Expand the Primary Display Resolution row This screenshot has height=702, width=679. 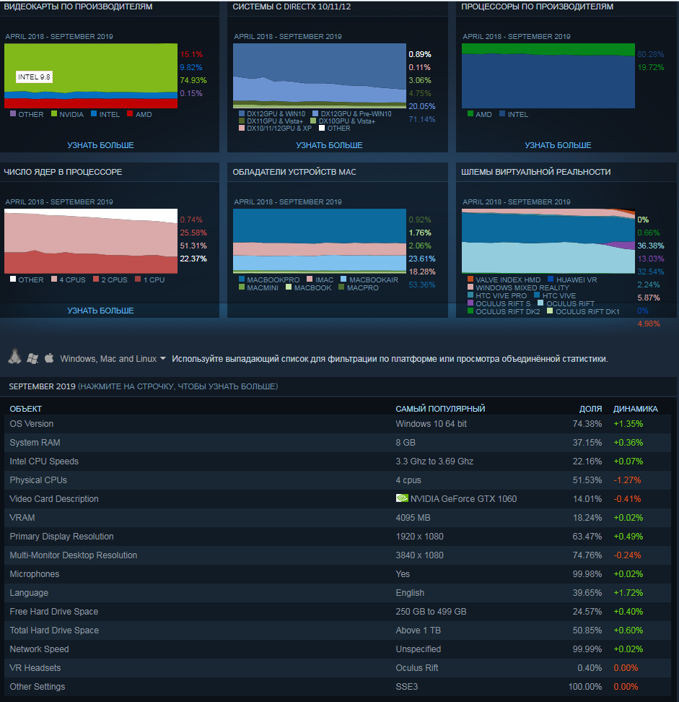click(x=338, y=537)
